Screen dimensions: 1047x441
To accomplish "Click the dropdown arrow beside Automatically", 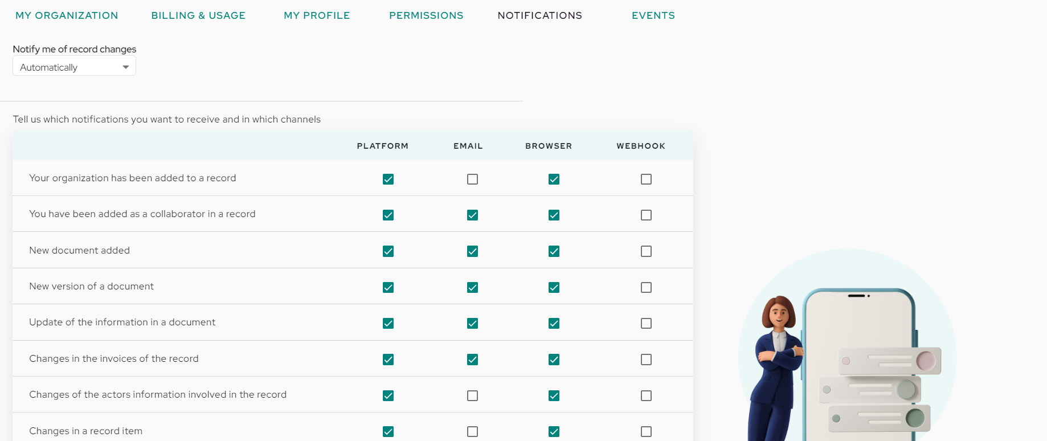I will [x=125, y=67].
